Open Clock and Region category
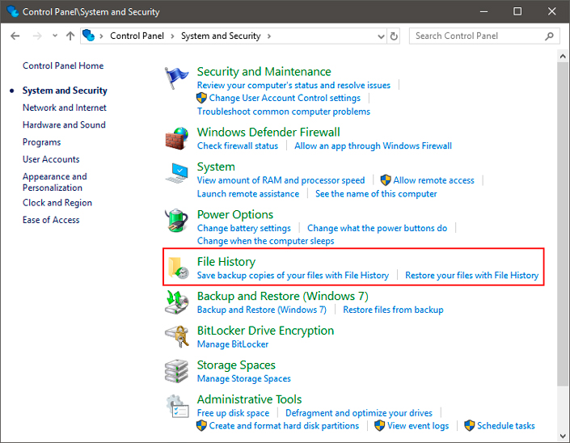This screenshot has width=570, height=443. click(57, 203)
